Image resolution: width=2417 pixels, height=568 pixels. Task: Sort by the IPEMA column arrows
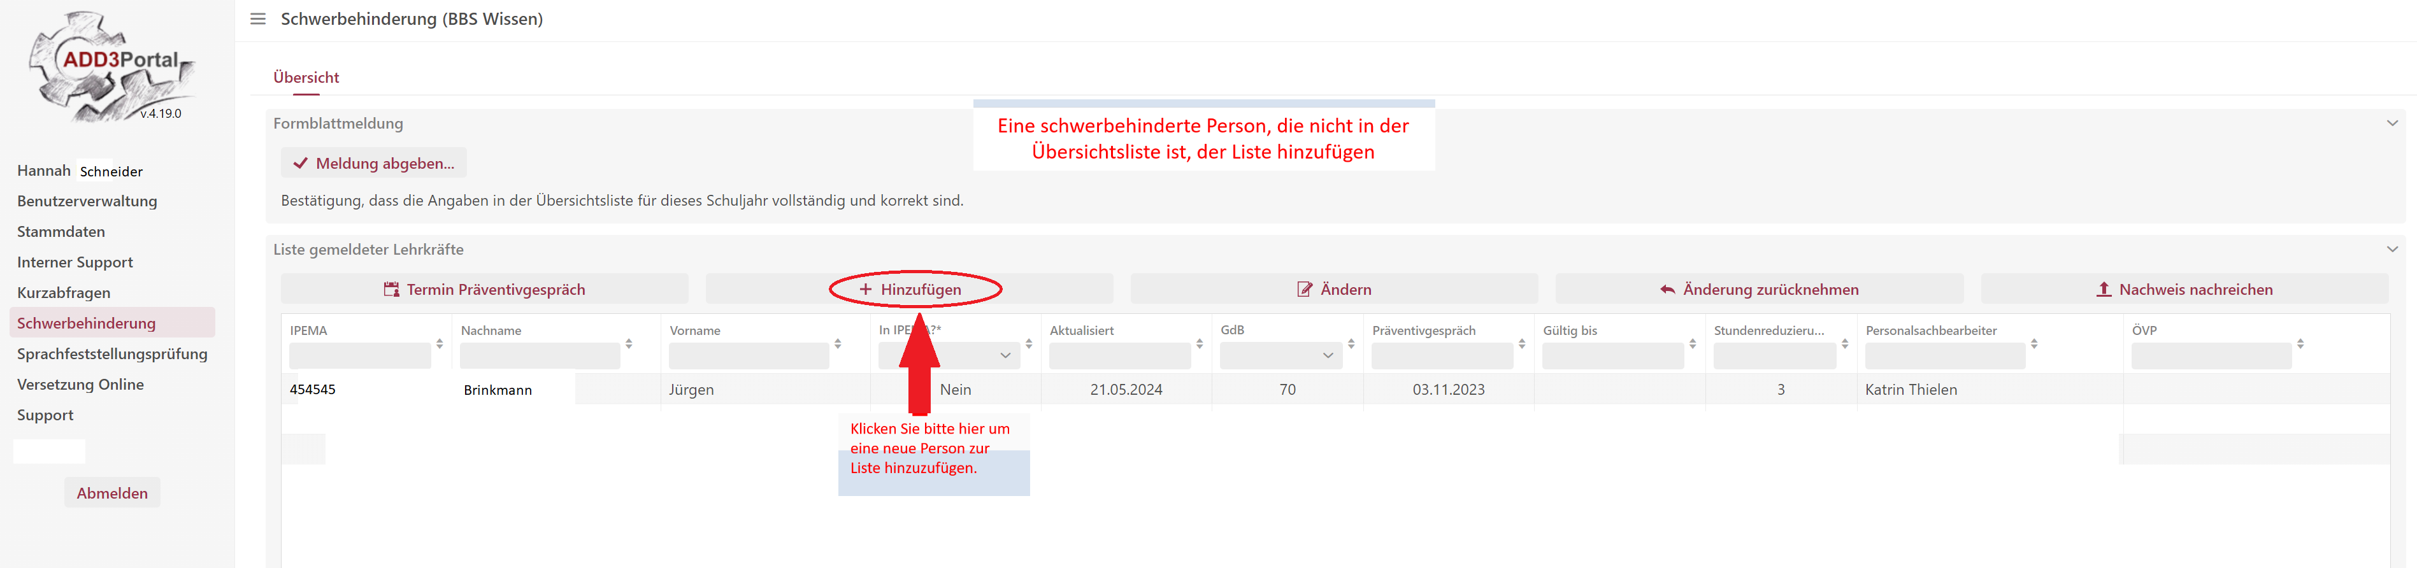[x=439, y=344]
